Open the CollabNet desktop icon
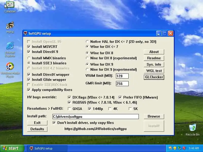Screen dimensions: 203x152 (x=10, y=7)
